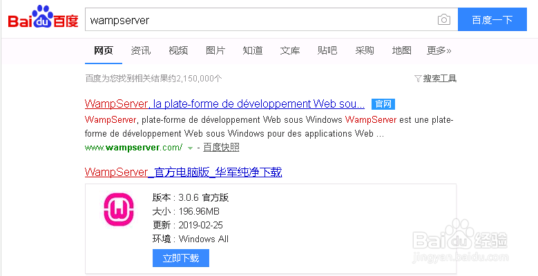Screen dimensions: 538x276
Task: Click the Baidu logo
Action: point(44,17)
